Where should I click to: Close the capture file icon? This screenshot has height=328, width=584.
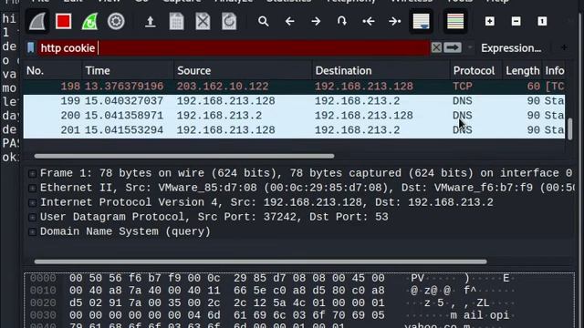click(203, 22)
